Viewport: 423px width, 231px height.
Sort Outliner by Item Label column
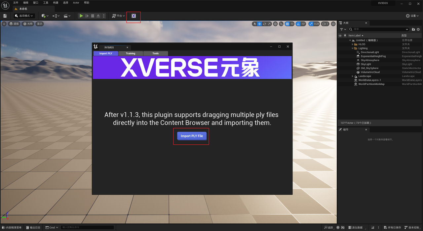(356, 36)
